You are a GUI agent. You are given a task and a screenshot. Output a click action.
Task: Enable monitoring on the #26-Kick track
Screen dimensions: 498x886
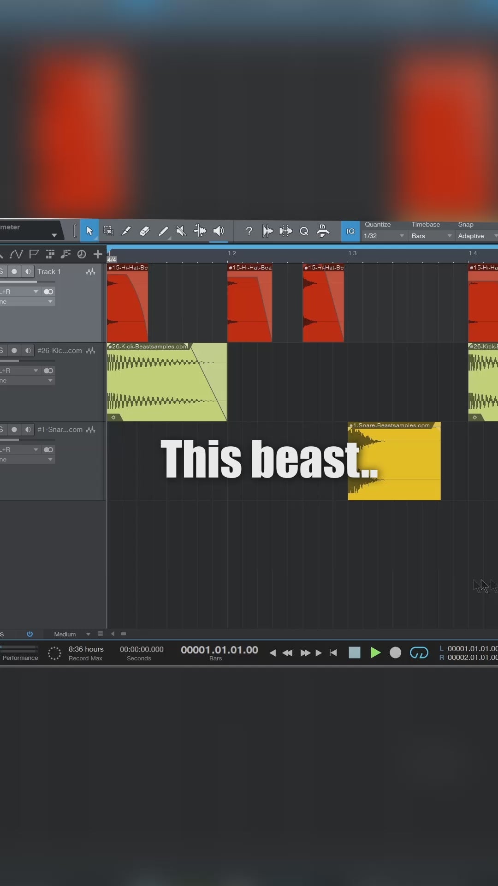(28, 351)
